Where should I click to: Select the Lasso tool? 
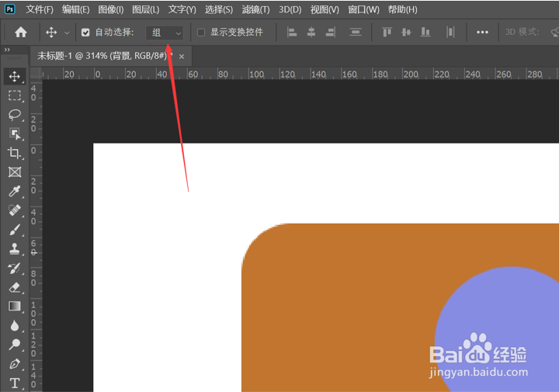coord(15,115)
